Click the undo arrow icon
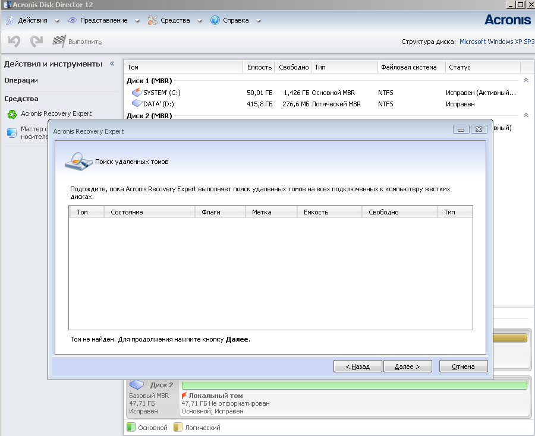Image resolution: width=535 pixels, height=436 pixels. [14, 41]
